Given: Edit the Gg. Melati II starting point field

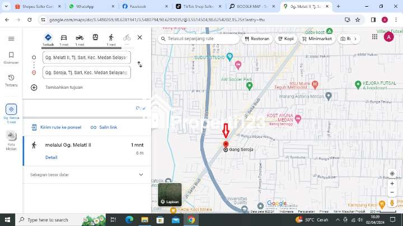Looking at the screenshot, I should coord(87,57).
